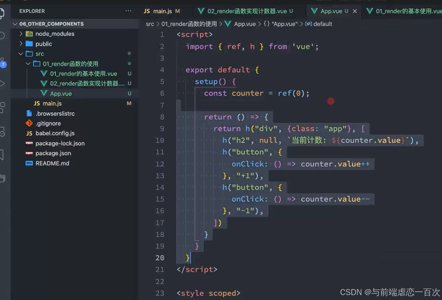
Task: Collapse the 01_render函数的使用 folder
Action: 28,64
